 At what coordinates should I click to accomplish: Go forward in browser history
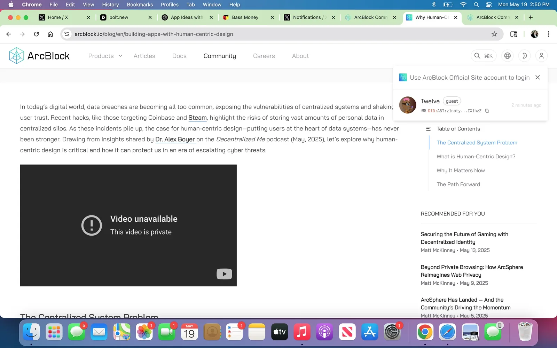(x=22, y=34)
